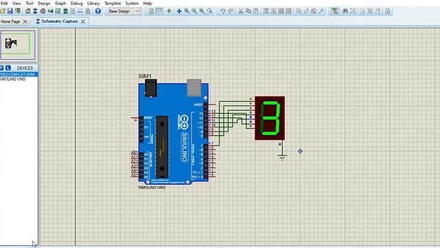
Task: Open the View menu
Action: coord(16,3)
